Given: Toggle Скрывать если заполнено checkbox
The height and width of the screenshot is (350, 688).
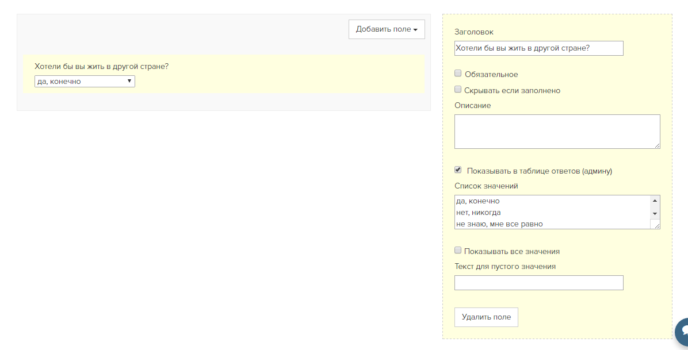Looking at the screenshot, I should click(x=458, y=90).
